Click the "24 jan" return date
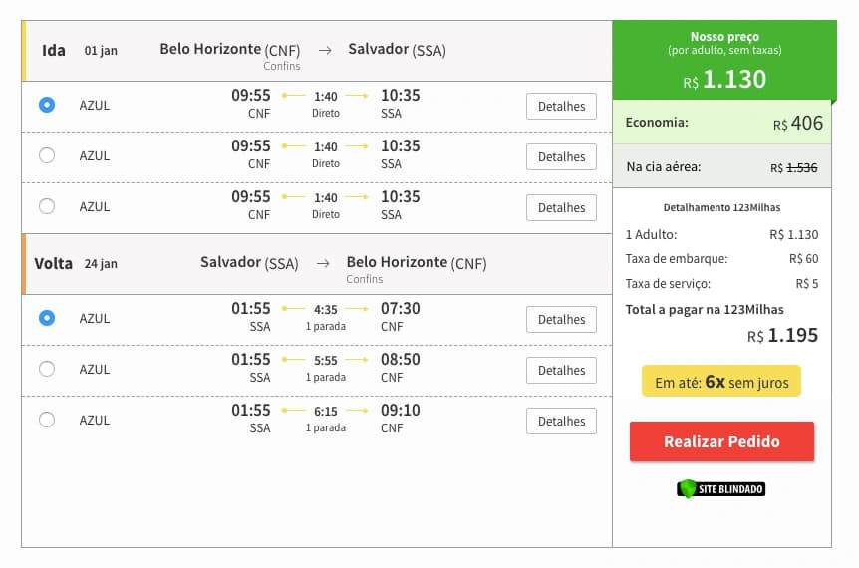 click(101, 263)
